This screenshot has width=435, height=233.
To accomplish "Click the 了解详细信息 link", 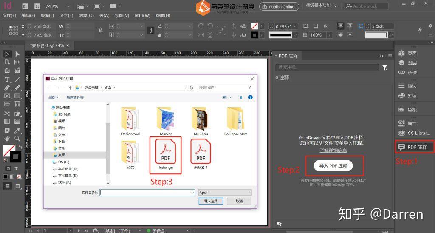I will click(x=333, y=151).
